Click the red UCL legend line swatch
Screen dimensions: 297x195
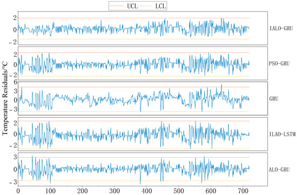(117, 6)
